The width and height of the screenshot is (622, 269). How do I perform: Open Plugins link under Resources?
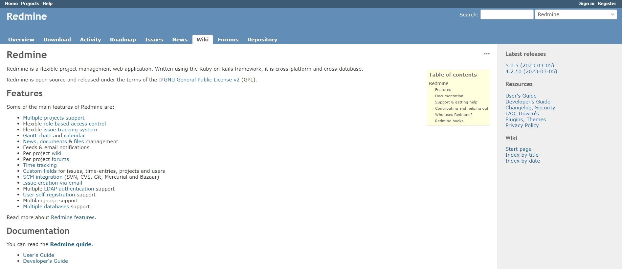pyautogui.click(x=514, y=120)
